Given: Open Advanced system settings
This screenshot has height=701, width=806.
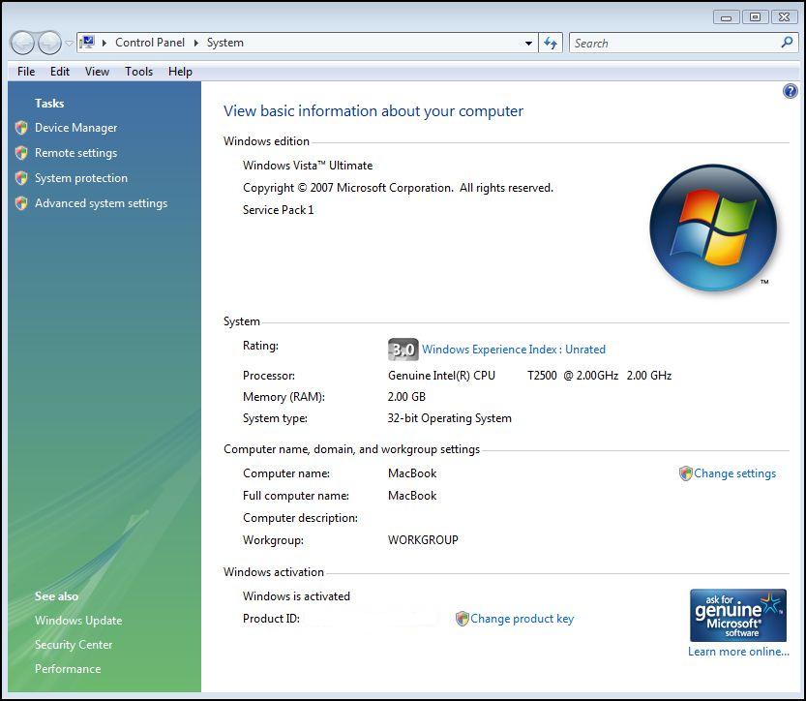Looking at the screenshot, I should coord(101,203).
